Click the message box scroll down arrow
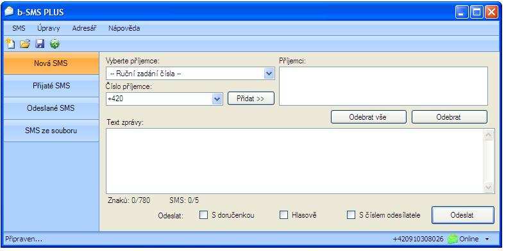 489,187
